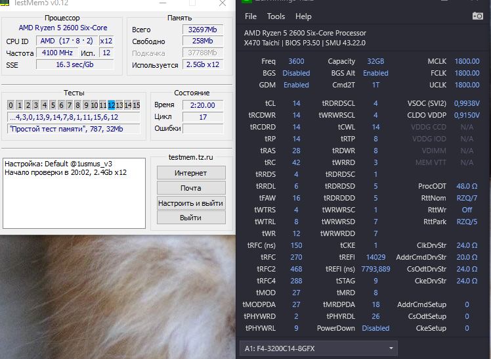Click the tRFC2 value 468
The width and height of the screenshot is (491, 359).
[296, 269]
